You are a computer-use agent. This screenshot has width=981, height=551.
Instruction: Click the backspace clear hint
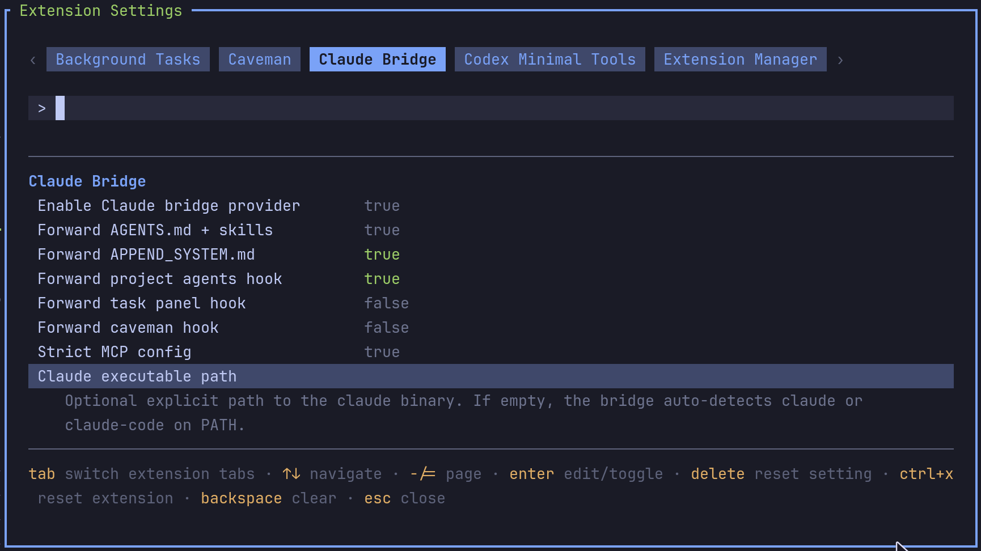pos(269,498)
